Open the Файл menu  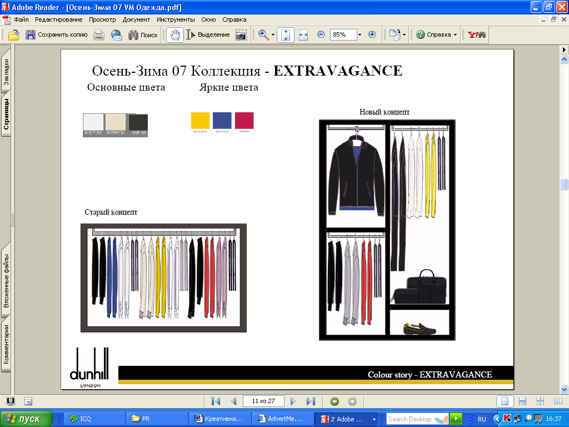(x=21, y=19)
